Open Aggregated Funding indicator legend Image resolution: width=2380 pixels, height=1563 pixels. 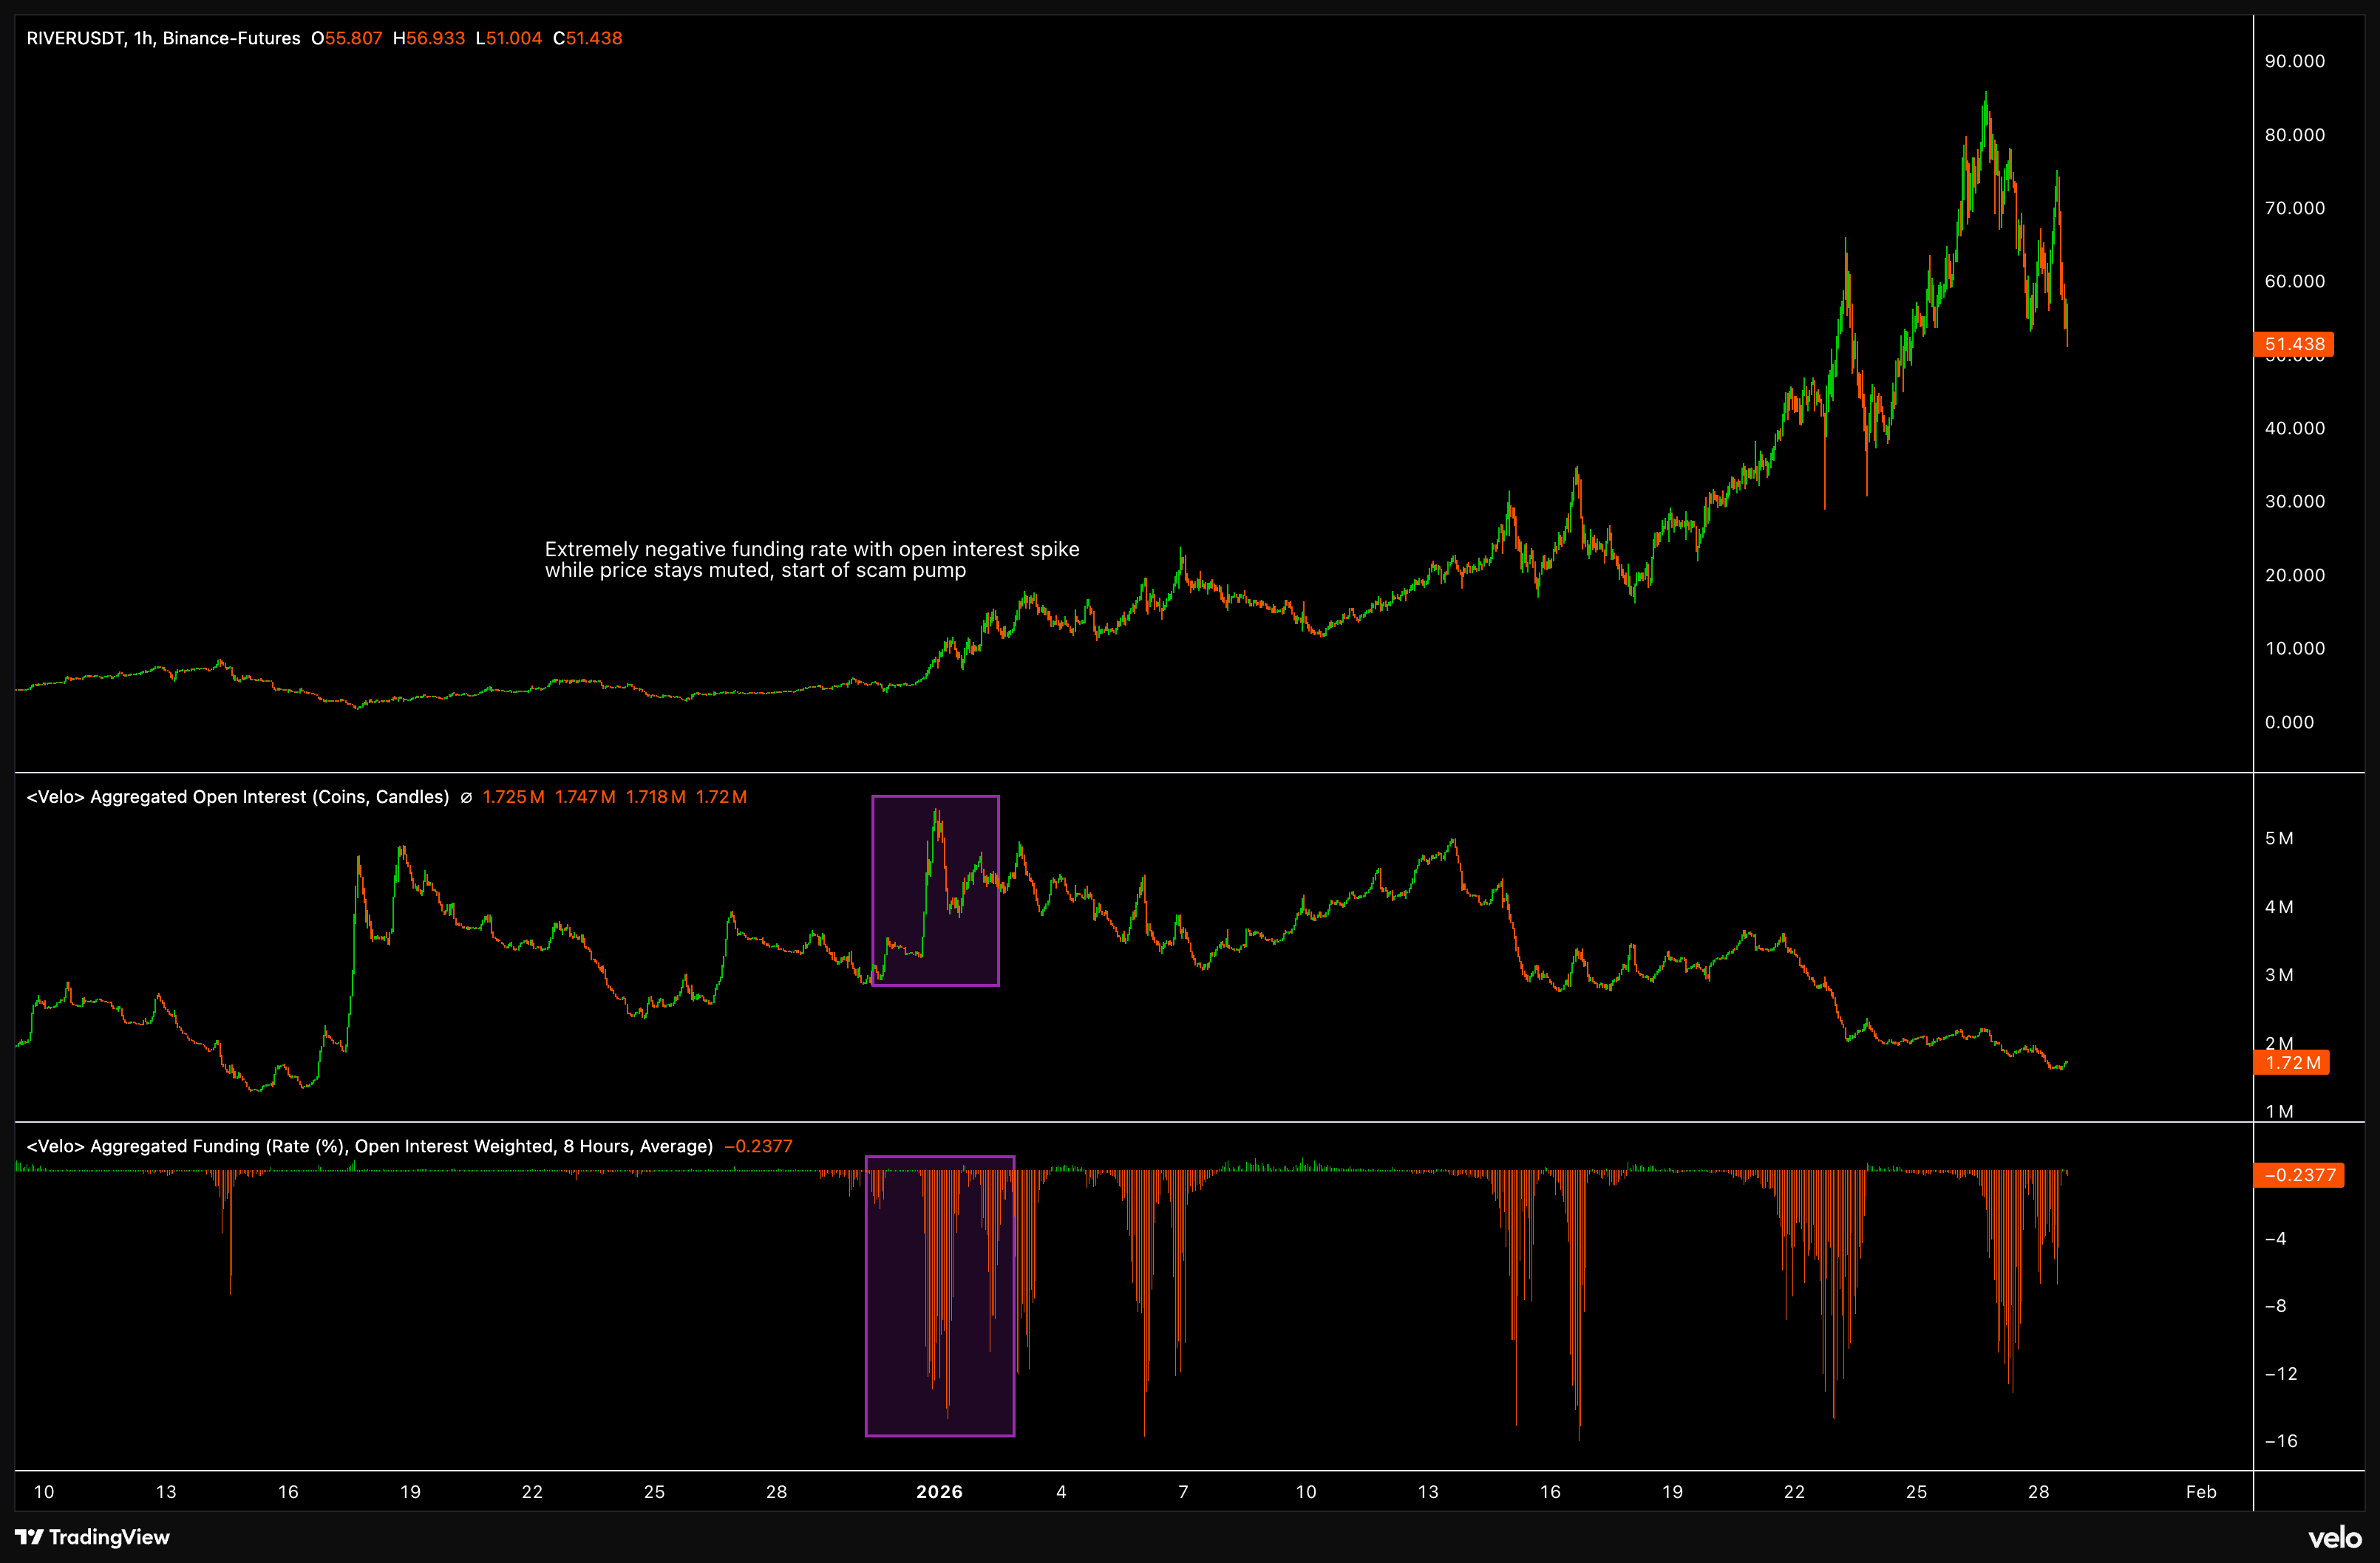tap(369, 1146)
